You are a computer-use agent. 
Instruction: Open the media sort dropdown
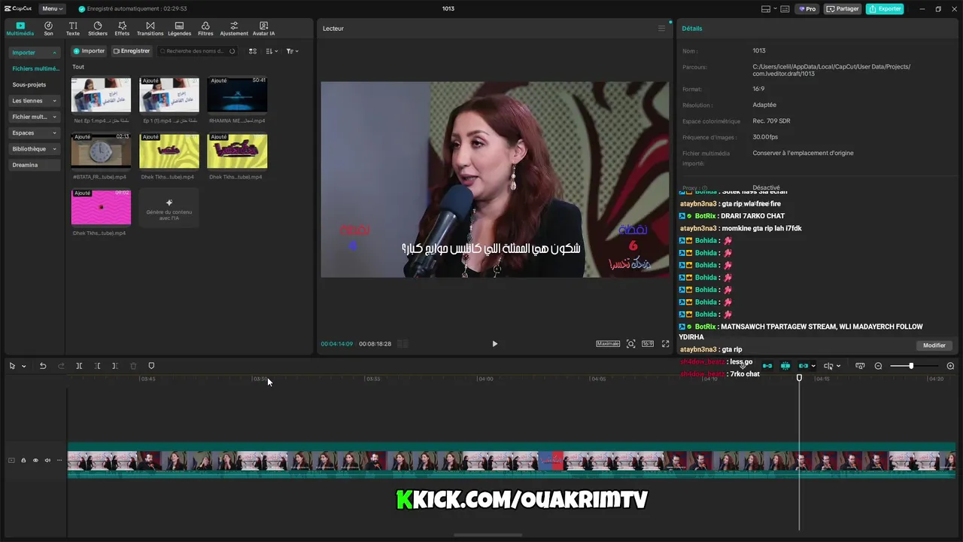(272, 51)
